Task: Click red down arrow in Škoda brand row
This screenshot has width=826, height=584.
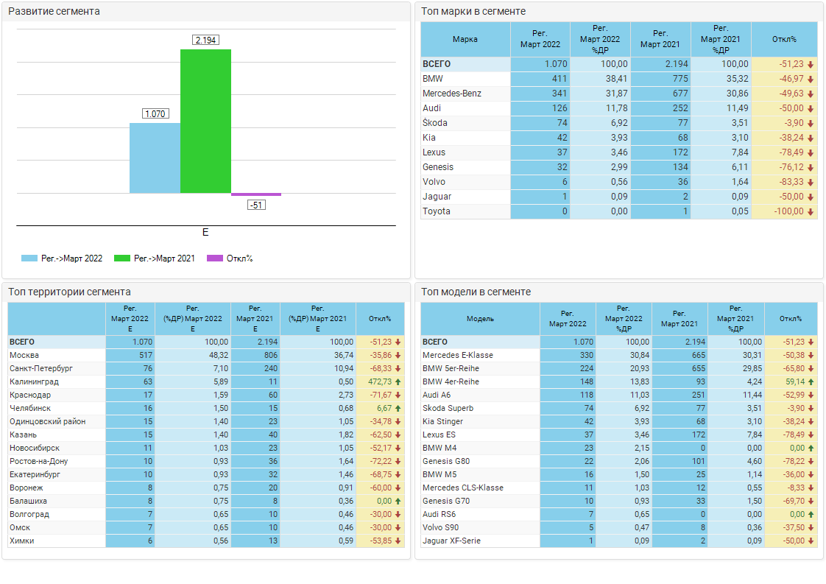Action: (x=811, y=123)
